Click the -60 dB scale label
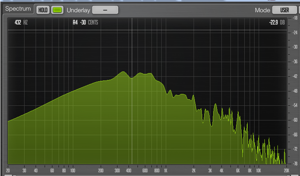 (x=295, y=120)
